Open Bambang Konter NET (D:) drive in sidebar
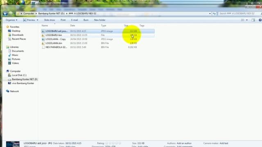Viewport: 262px width, 147px height. pyautogui.click(x=25, y=79)
